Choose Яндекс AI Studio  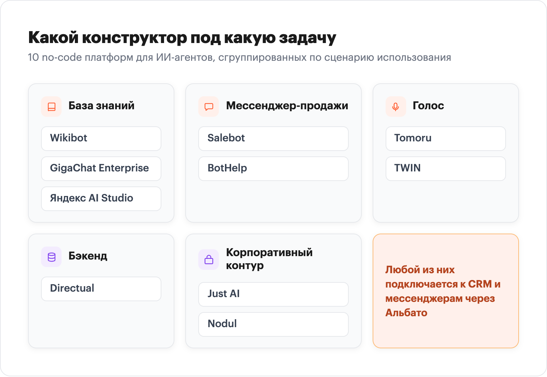pos(101,198)
